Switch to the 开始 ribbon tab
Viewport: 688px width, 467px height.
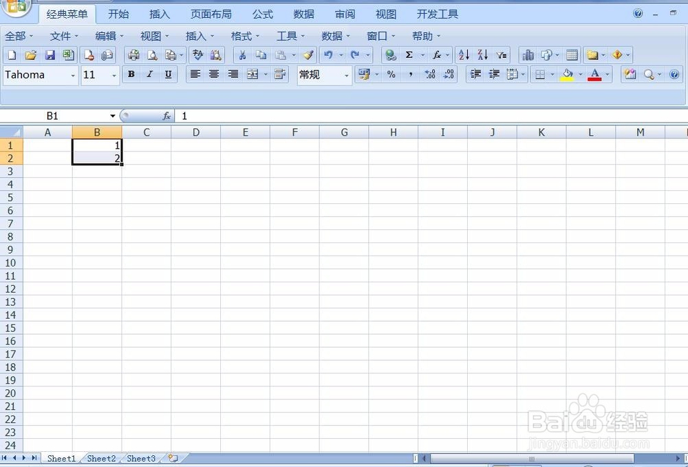coord(118,14)
